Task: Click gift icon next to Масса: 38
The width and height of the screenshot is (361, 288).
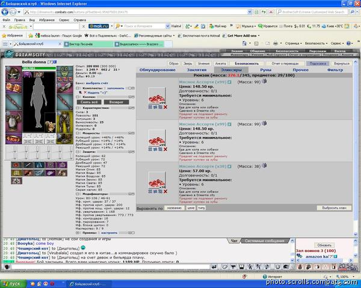Action: [264, 166]
